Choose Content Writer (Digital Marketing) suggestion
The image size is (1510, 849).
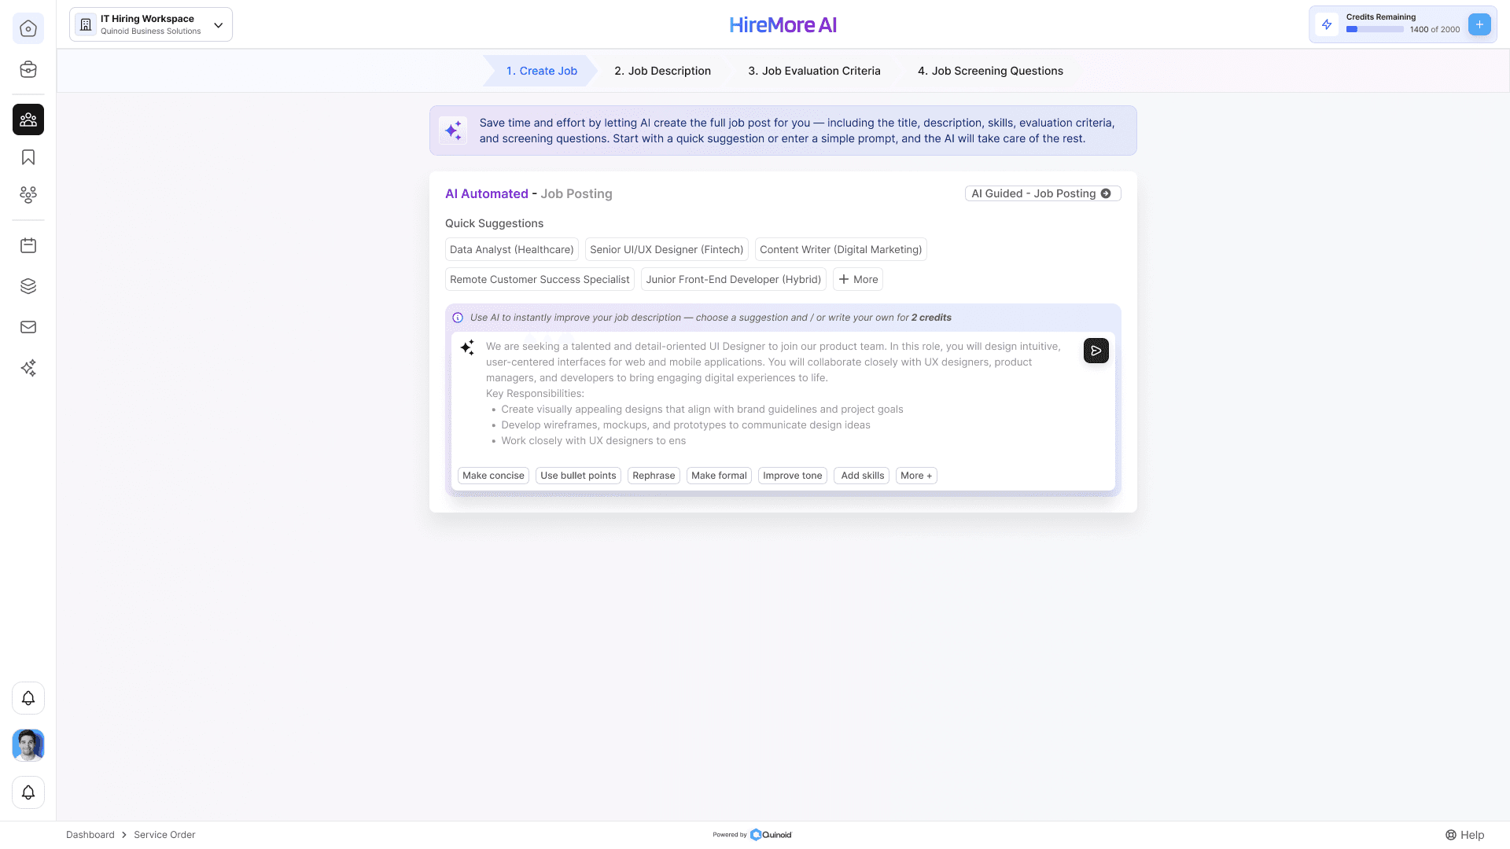tap(841, 249)
